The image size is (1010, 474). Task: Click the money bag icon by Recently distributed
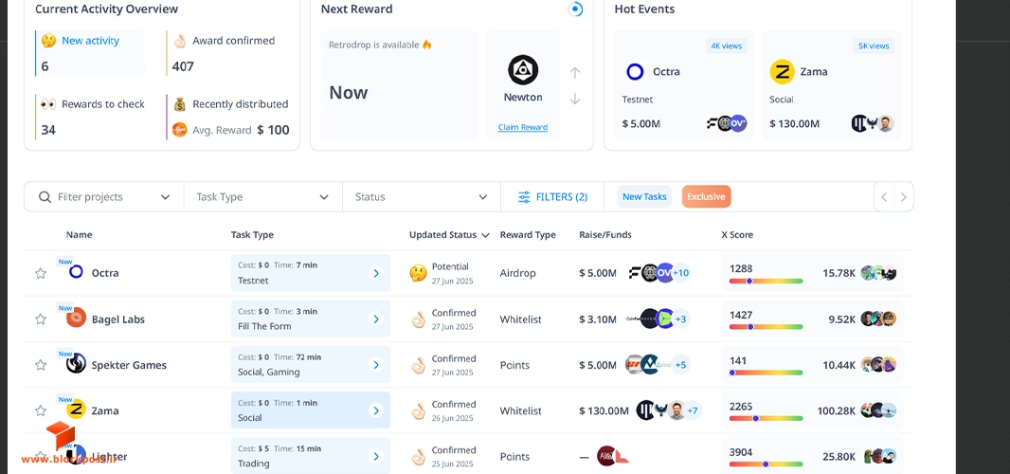pyautogui.click(x=180, y=104)
